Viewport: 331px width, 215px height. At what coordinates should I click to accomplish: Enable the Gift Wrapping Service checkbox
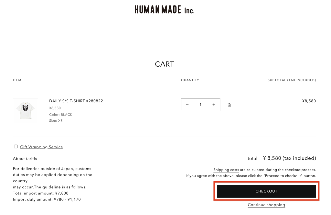[16, 146]
